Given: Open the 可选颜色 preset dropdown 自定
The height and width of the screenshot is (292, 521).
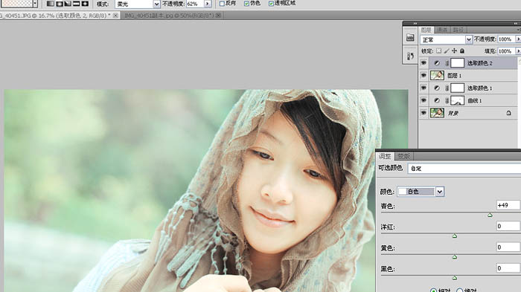Looking at the screenshot, I should tap(464, 169).
